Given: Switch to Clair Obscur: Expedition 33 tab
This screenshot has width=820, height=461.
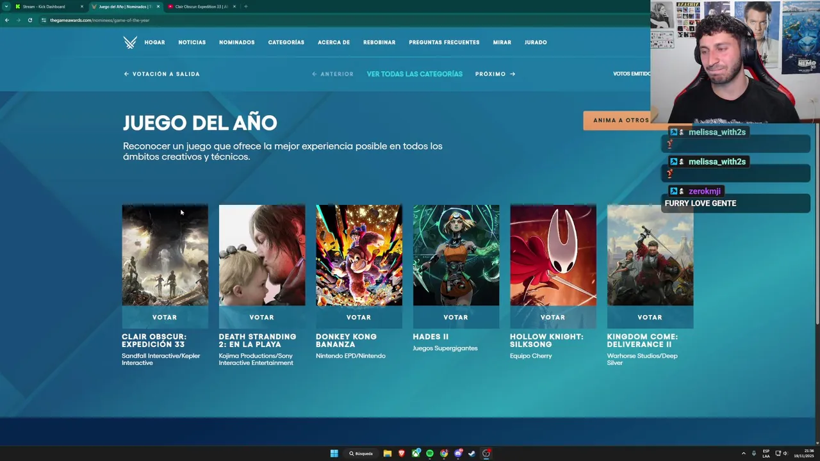Looking at the screenshot, I should [201, 6].
